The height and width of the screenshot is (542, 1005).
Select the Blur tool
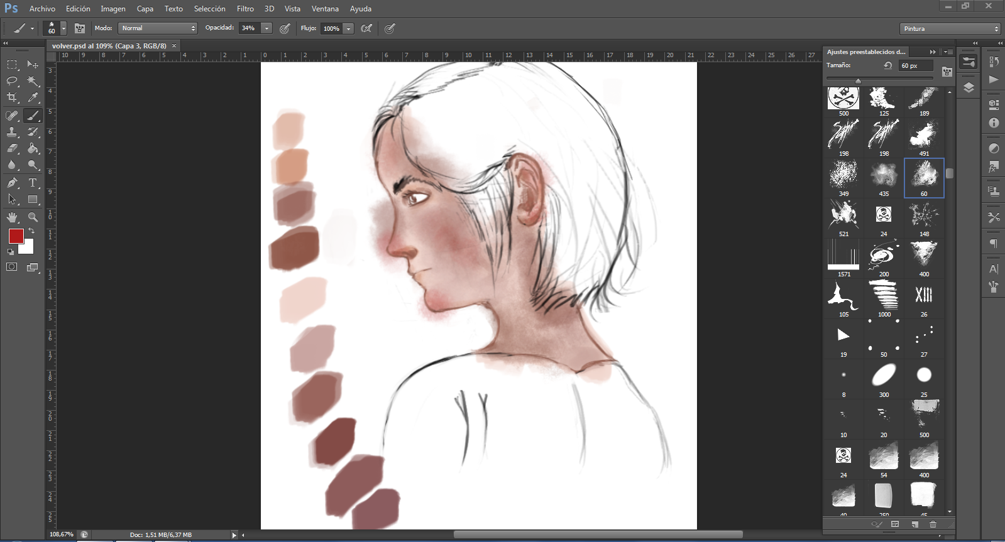(x=12, y=165)
